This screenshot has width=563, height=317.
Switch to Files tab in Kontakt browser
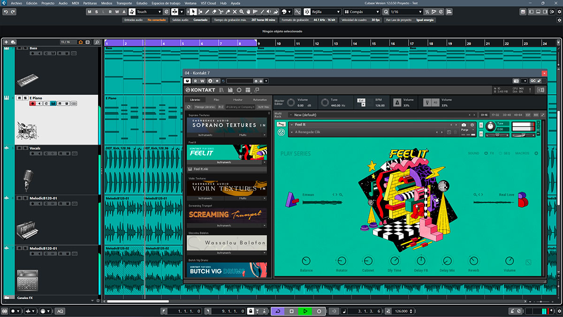(216, 100)
